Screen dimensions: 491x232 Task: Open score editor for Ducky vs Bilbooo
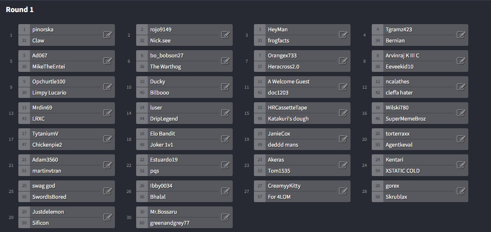click(225, 87)
